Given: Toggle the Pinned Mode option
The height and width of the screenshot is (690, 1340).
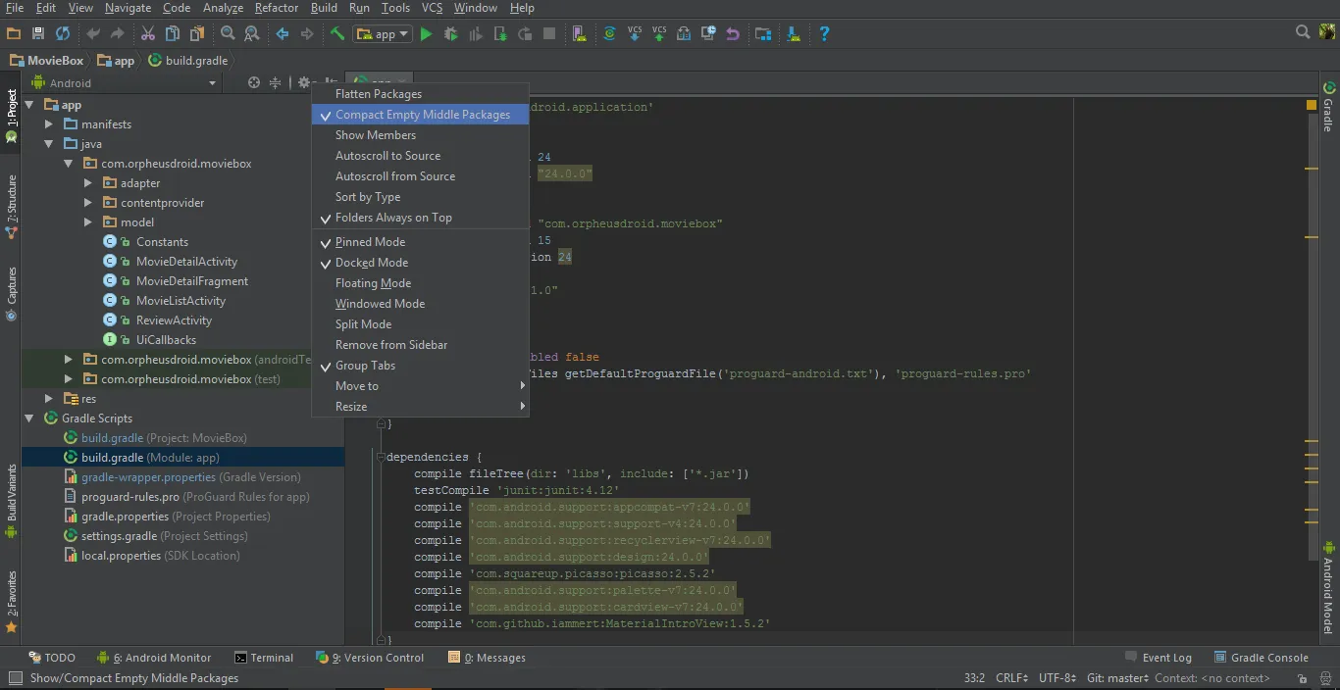Looking at the screenshot, I should pos(370,242).
